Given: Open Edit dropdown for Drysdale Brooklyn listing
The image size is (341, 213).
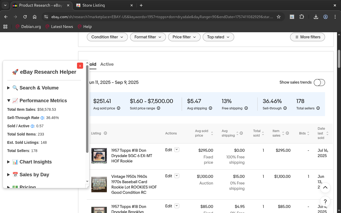Looking at the screenshot, I should tap(177, 206).
